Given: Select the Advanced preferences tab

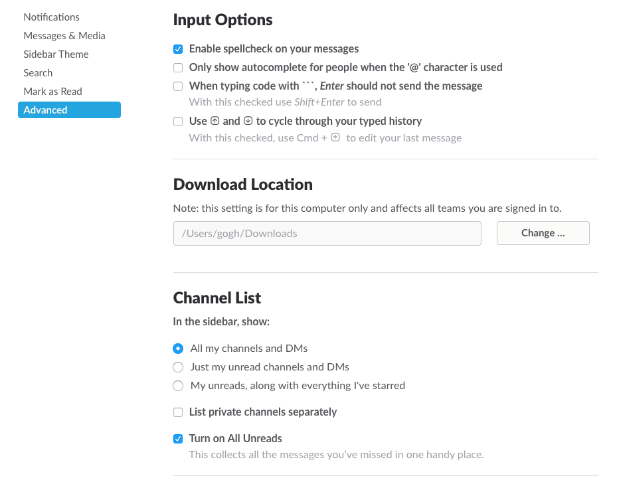Looking at the screenshot, I should click(x=69, y=110).
